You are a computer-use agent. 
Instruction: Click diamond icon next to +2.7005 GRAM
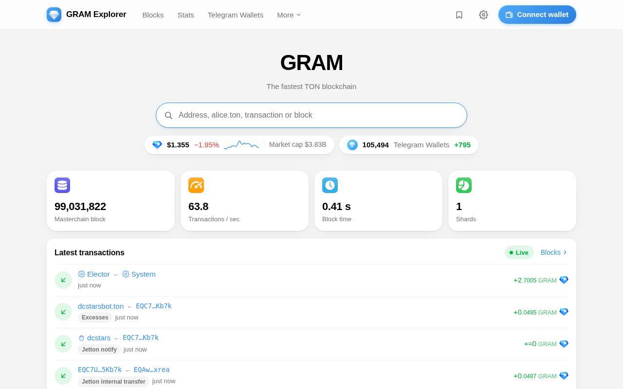564,280
